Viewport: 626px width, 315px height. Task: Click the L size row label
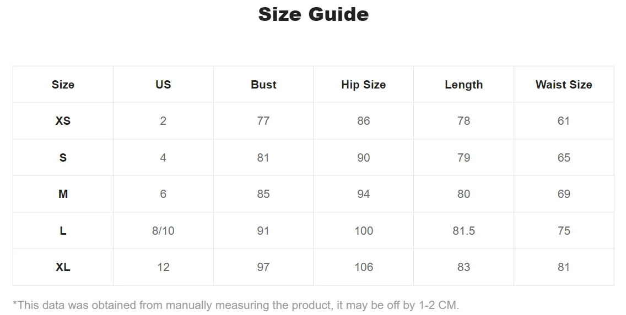coord(63,231)
